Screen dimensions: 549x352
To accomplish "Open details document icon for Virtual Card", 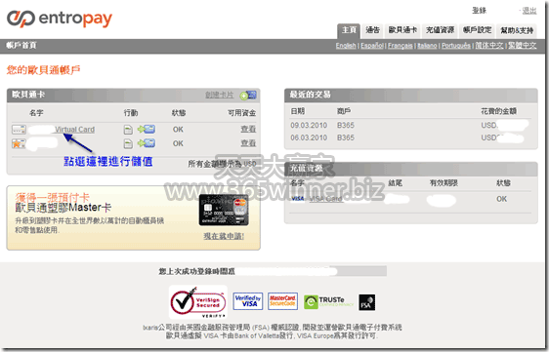I will [x=128, y=130].
